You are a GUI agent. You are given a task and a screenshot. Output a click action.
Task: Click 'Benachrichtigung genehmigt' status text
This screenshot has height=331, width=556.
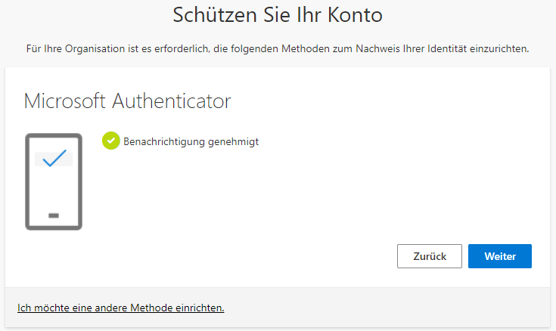point(191,142)
